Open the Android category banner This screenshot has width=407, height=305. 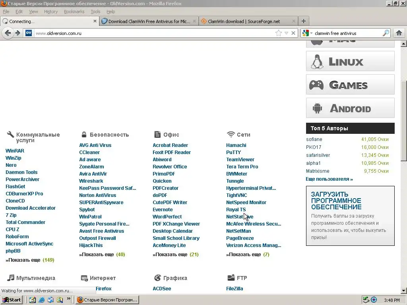coord(350,108)
